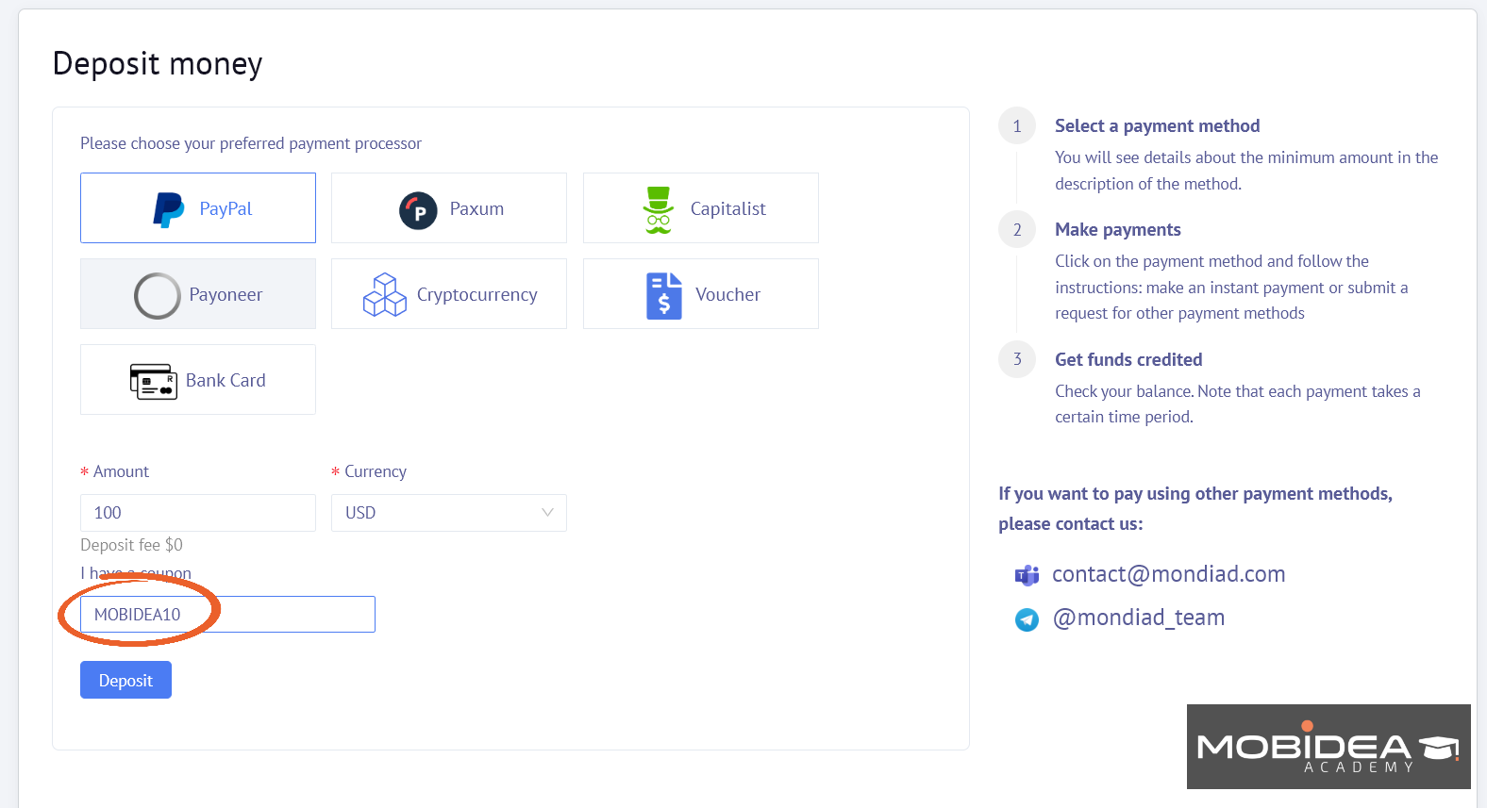Screen dimensions: 1487x808
Task: Submit with the Deposit button
Action: pyautogui.click(x=125, y=680)
